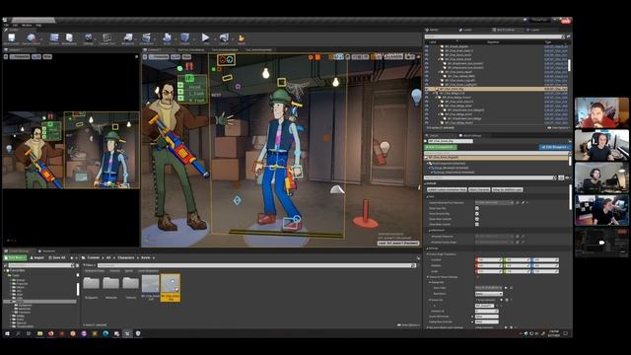Screen dimensions: 631x355
Task: Open the Source Control toolbar icon
Action: tap(31, 38)
